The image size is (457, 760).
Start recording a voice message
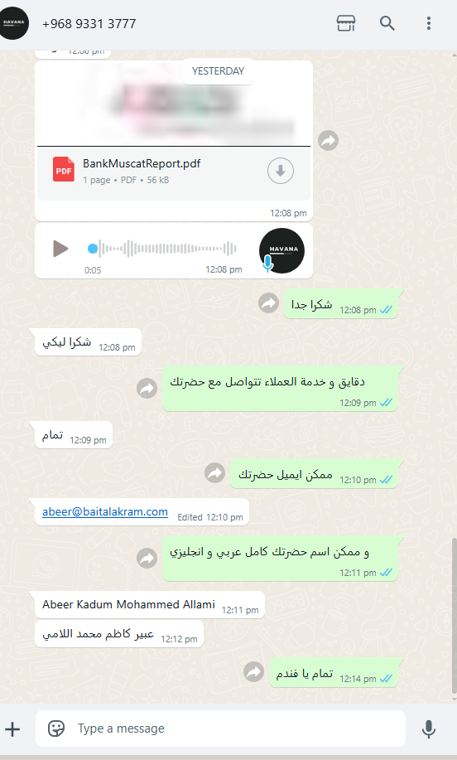[x=429, y=729]
